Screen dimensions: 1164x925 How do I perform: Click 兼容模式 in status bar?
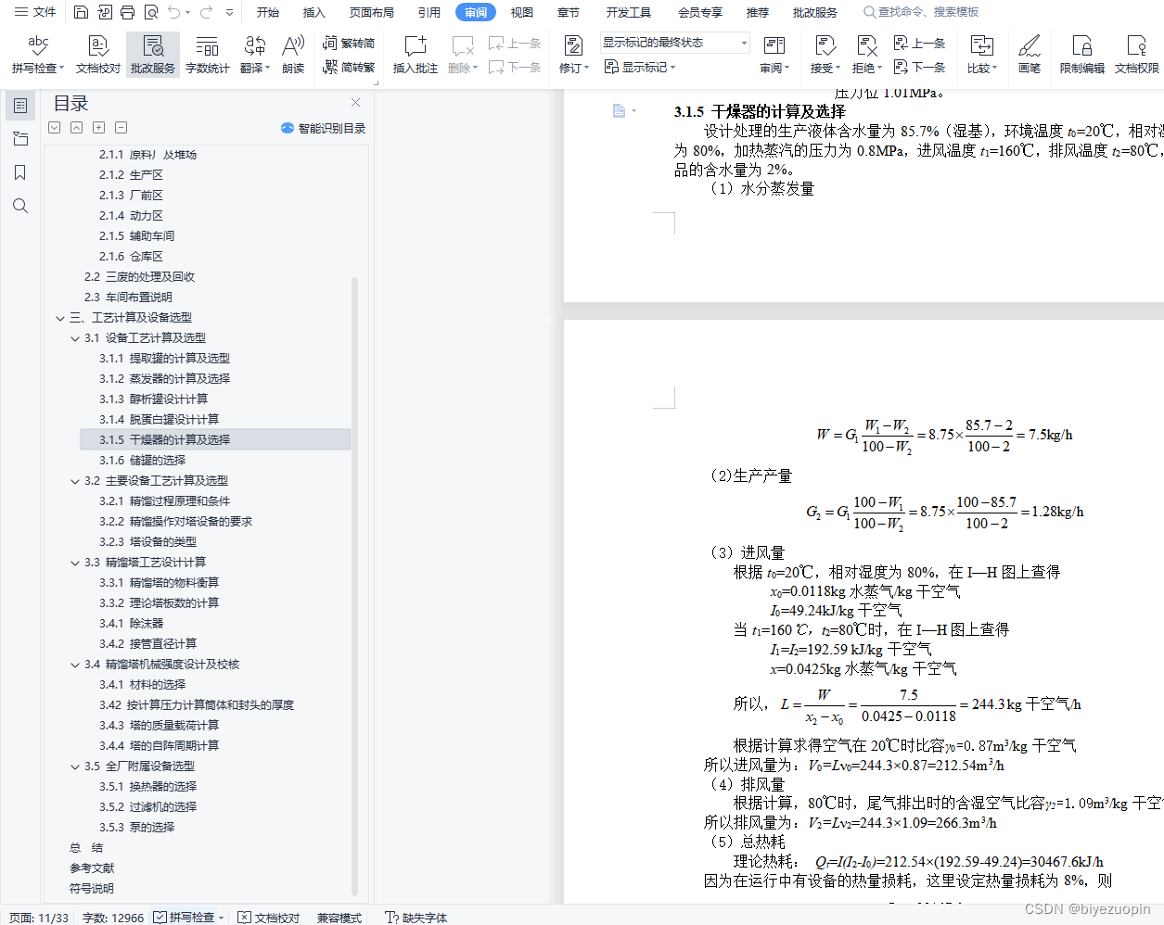[339, 918]
